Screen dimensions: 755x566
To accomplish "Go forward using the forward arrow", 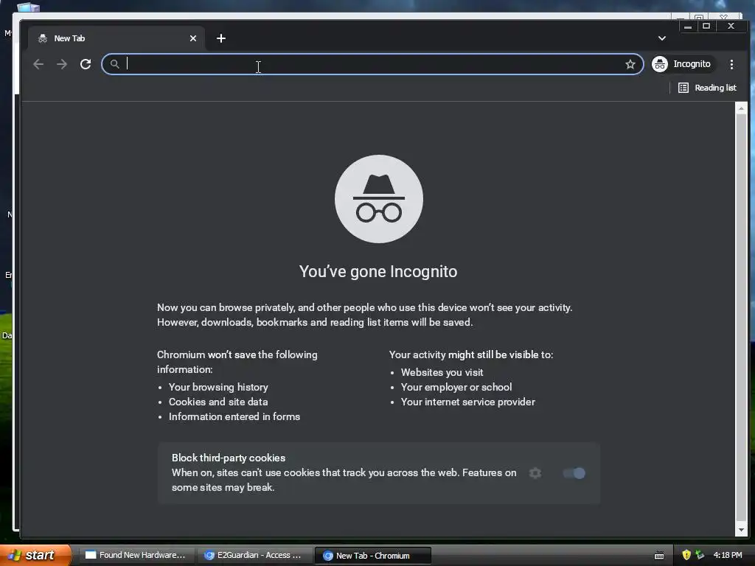I will [62, 64].
